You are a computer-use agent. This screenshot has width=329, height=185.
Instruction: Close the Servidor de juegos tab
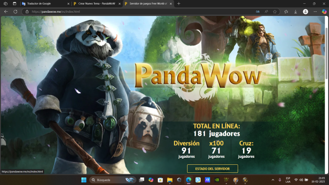pyautogui.click(x=171, y=4)
